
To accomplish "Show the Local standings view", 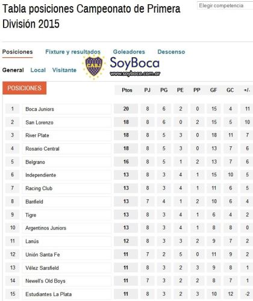I will pos(38,70).
